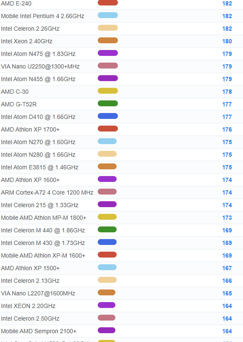Click the red bar for AMD E-240
Viewport: 243px width, 342px height.
coord(108,3)
